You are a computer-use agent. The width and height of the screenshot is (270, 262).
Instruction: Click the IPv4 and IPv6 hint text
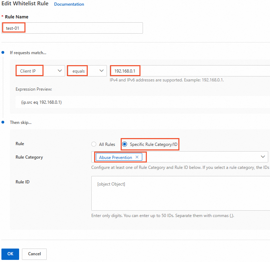pos(167,80)
